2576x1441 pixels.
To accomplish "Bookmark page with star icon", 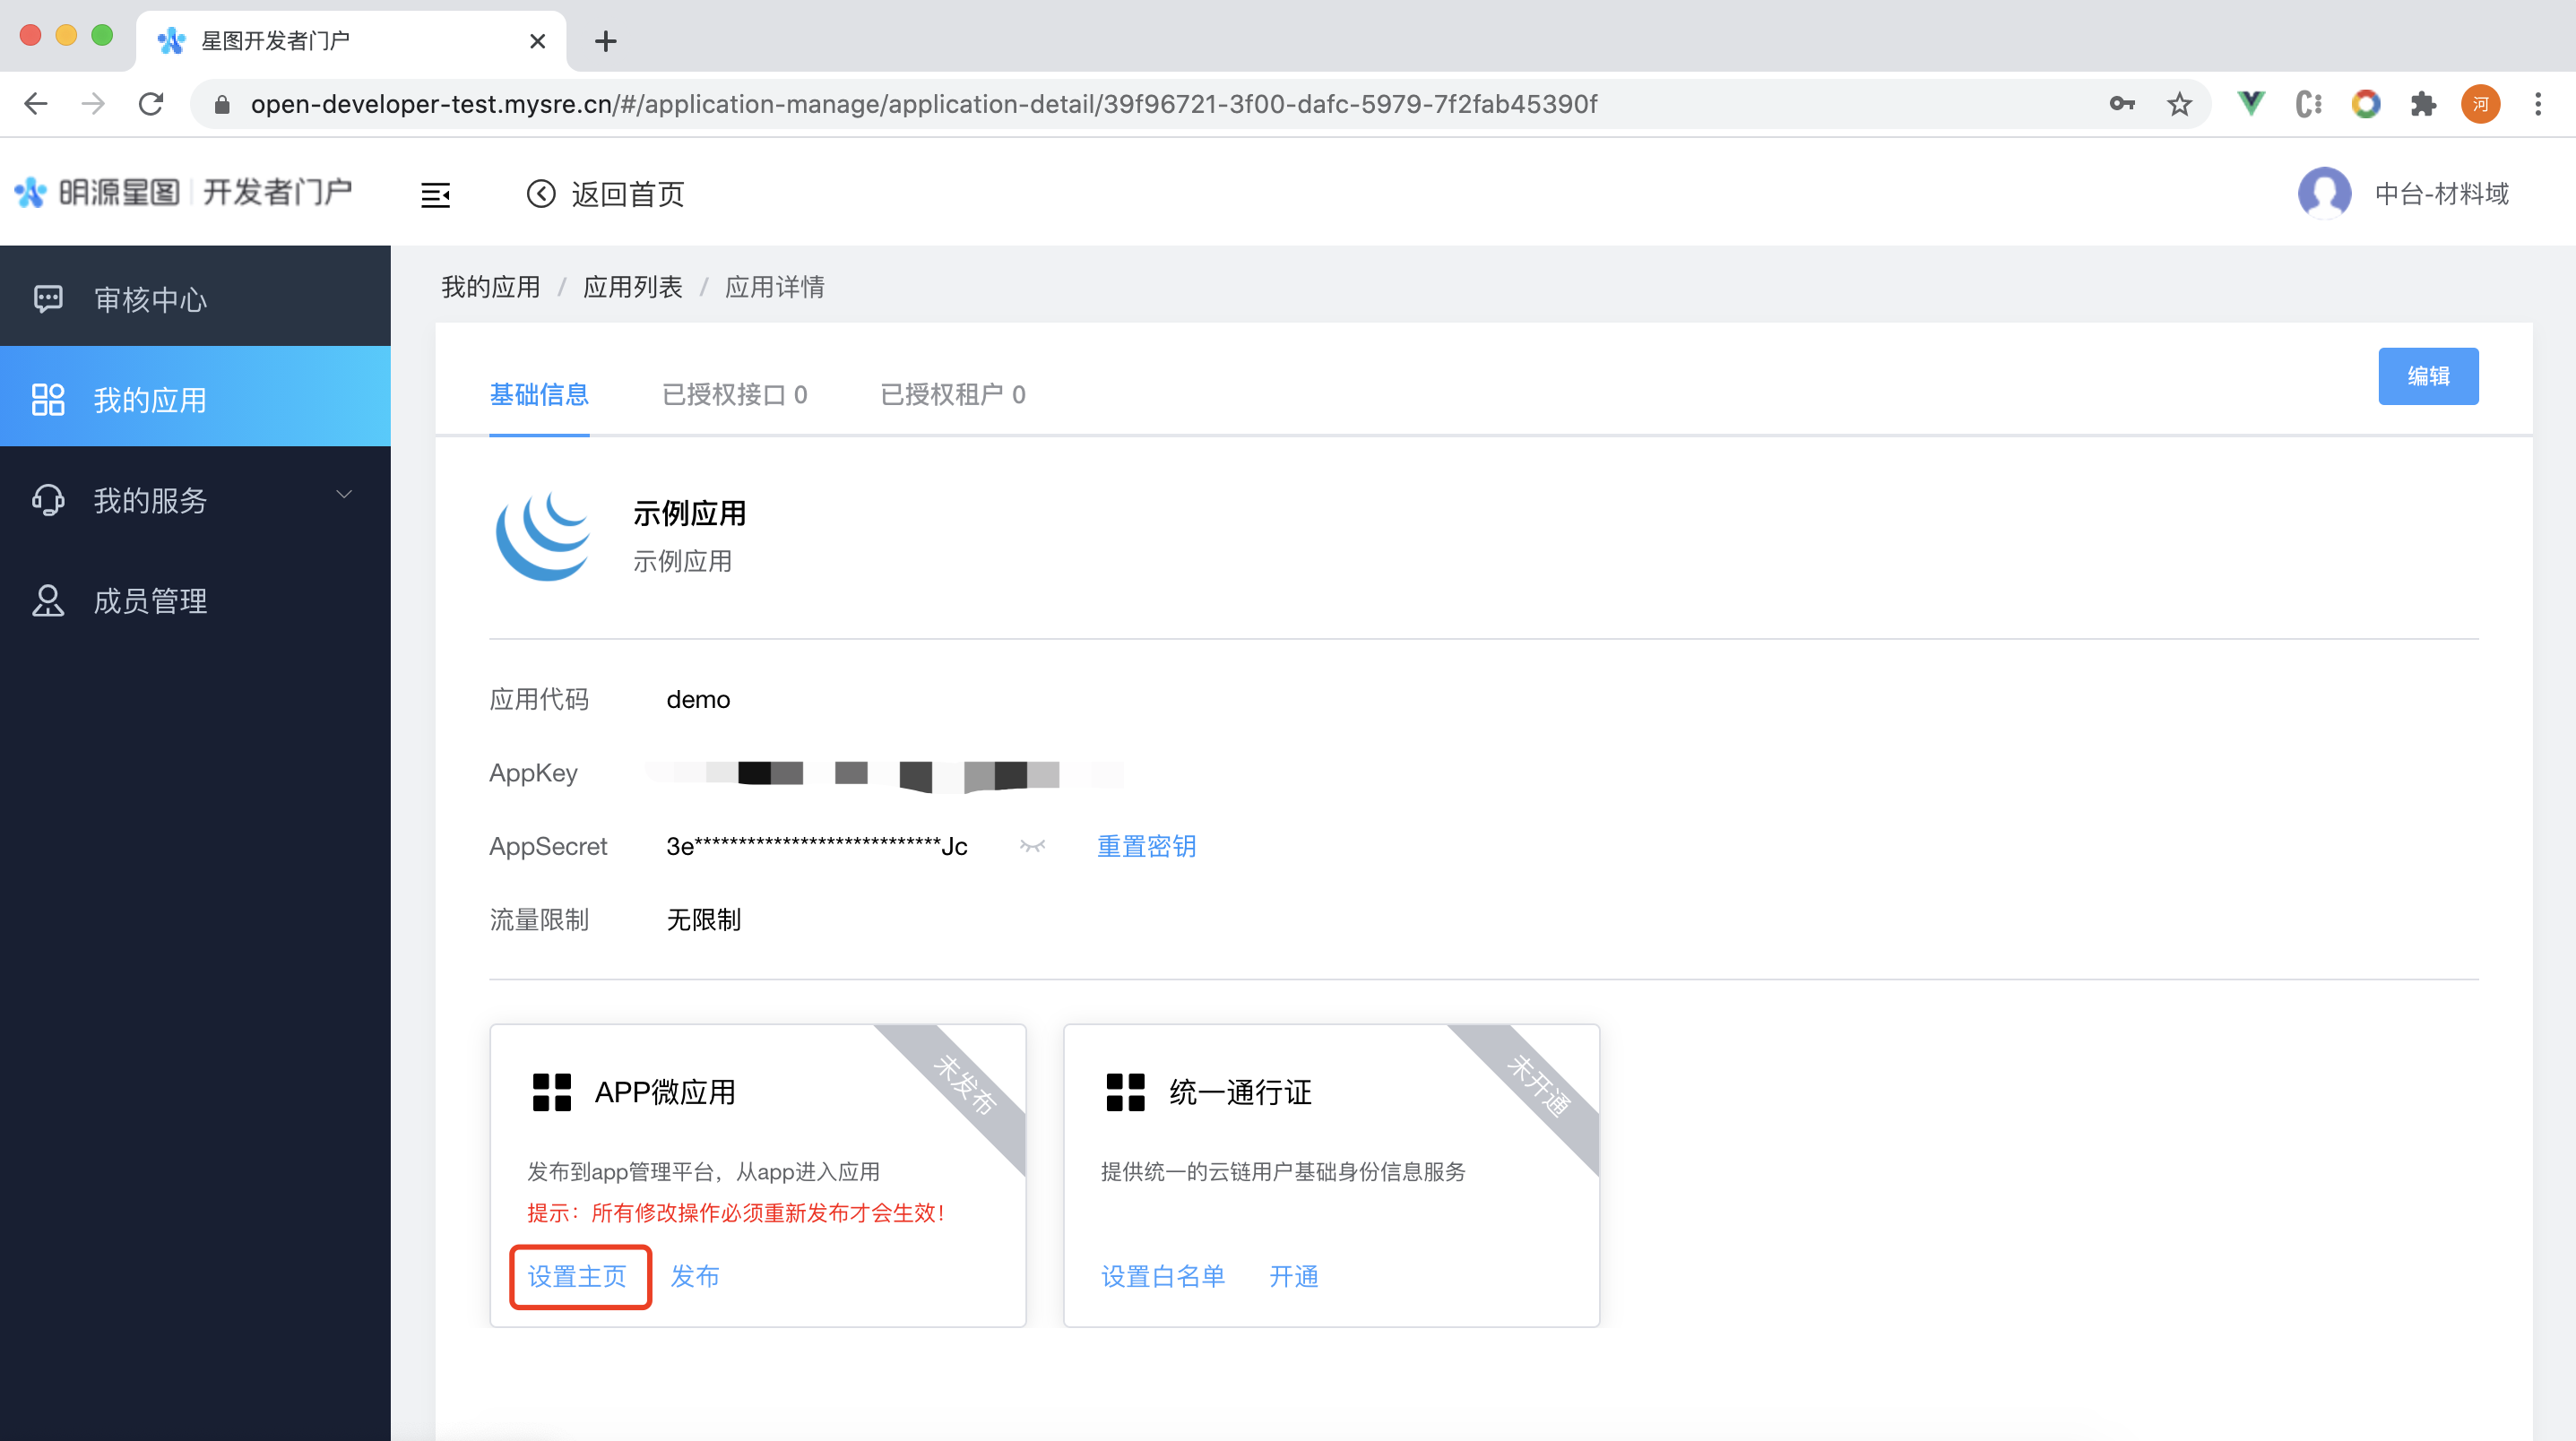I will point(2179,104).
